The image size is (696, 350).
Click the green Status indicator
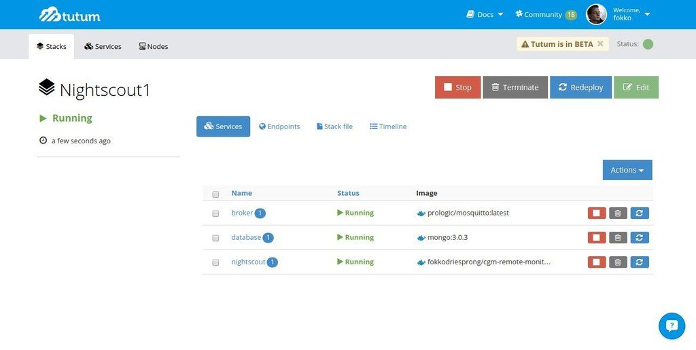click(648, 44)
